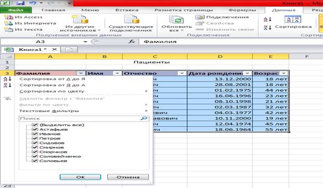The image size is (323, 188).
Task: Switch to the Формулы tab
Action: click(x=242, y=10)
